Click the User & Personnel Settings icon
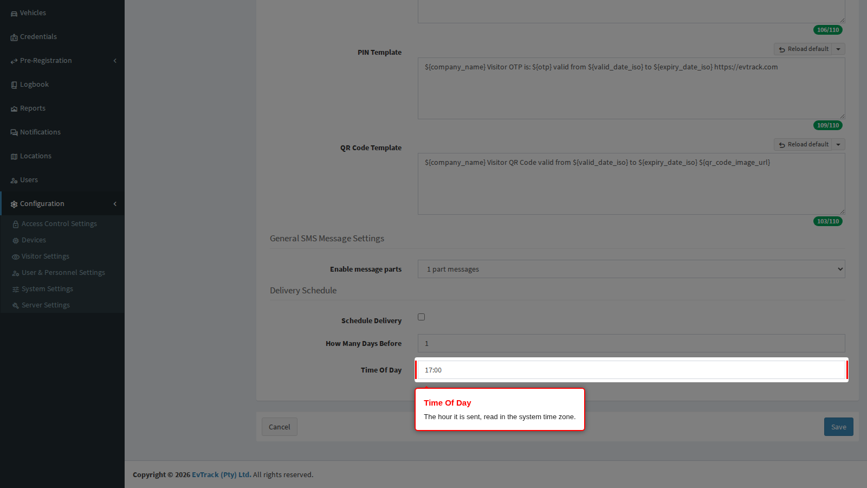This screenshot has height=488, width=867. [16, 273]
